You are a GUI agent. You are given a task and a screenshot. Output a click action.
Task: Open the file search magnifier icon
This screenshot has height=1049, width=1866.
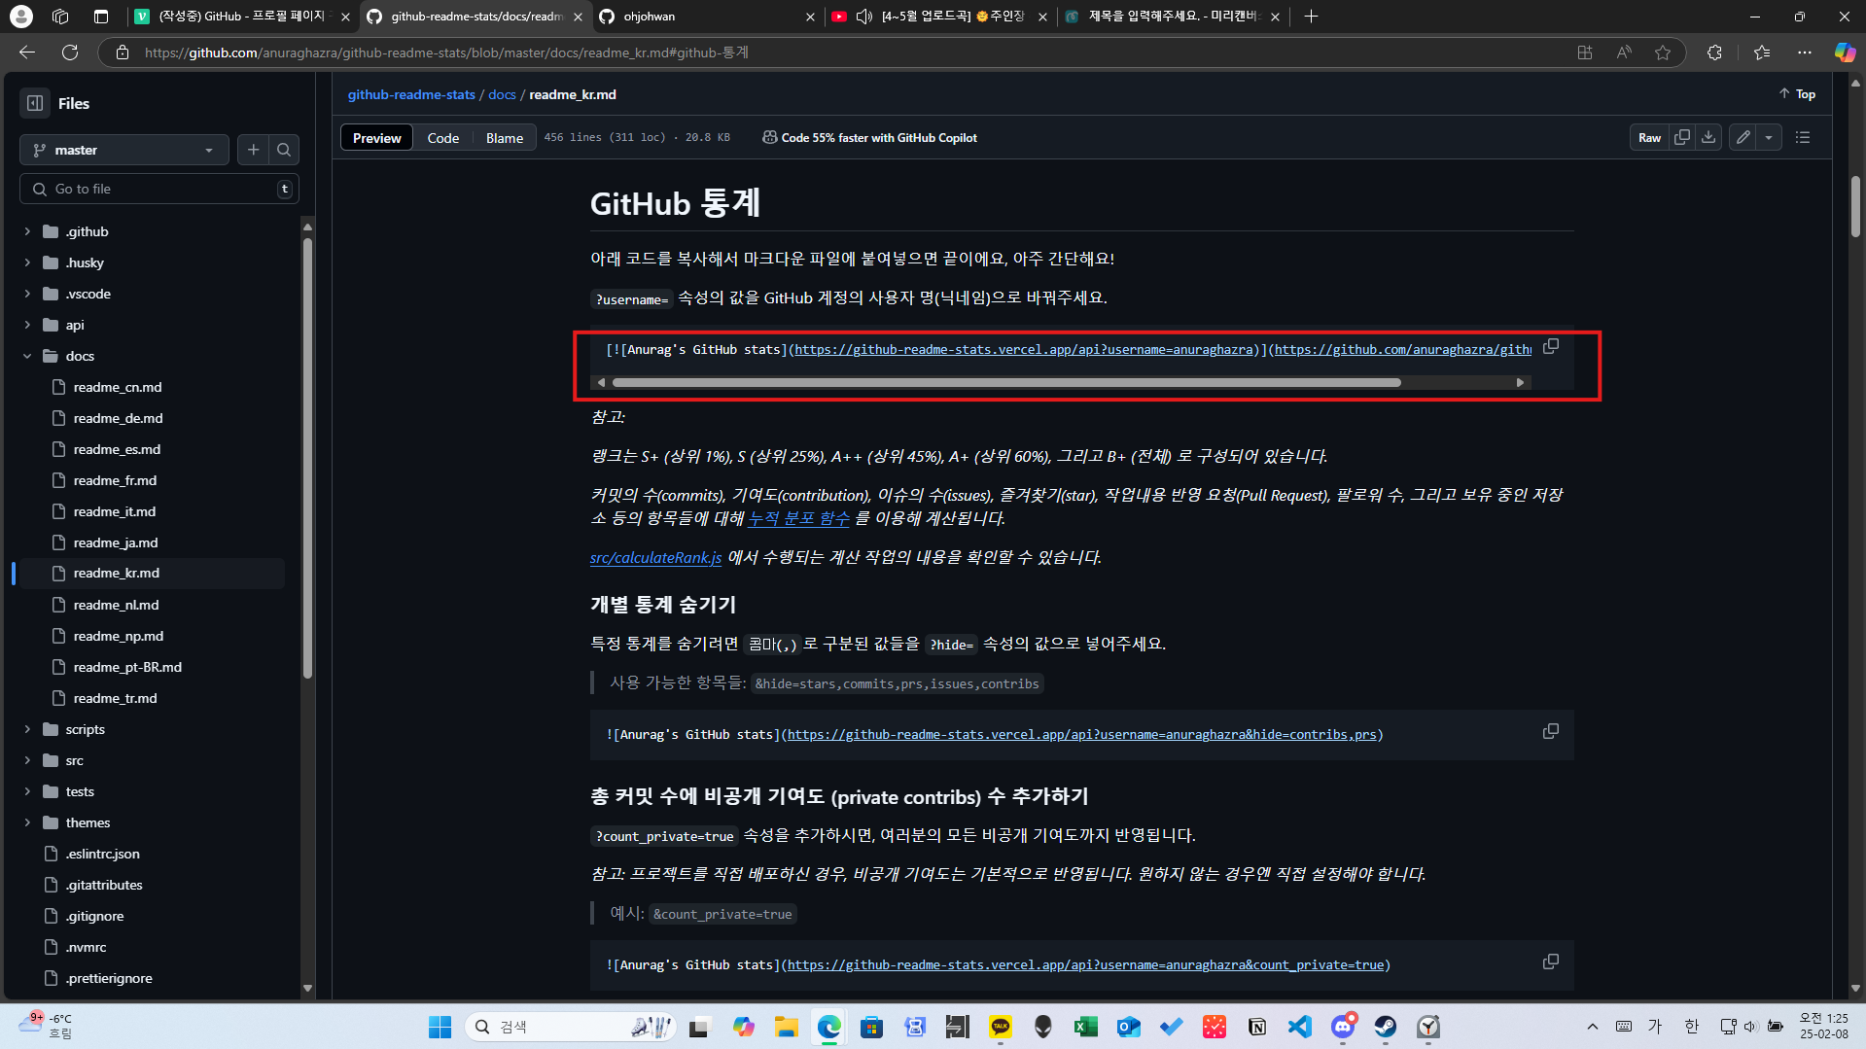[284, 150]
